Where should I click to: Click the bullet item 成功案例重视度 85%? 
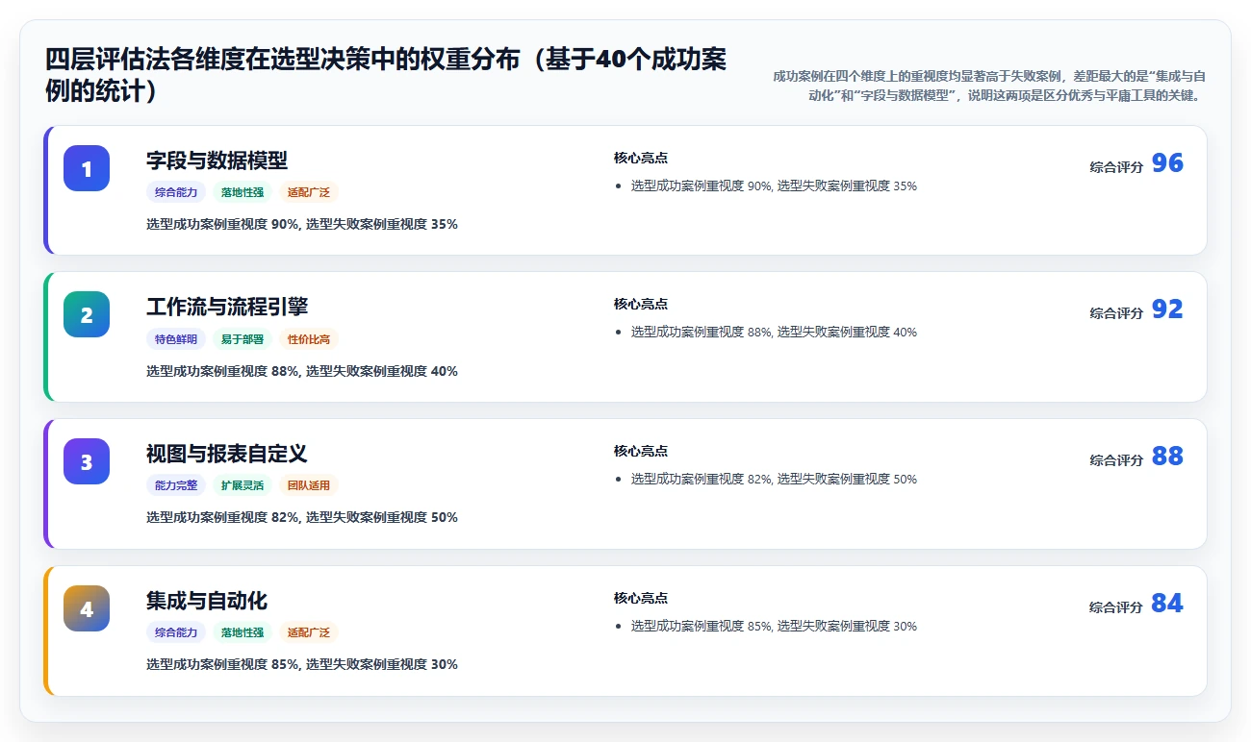774,627
